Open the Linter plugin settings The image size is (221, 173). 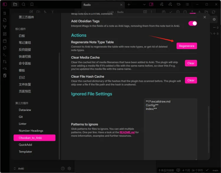click(x=34, y=124)
